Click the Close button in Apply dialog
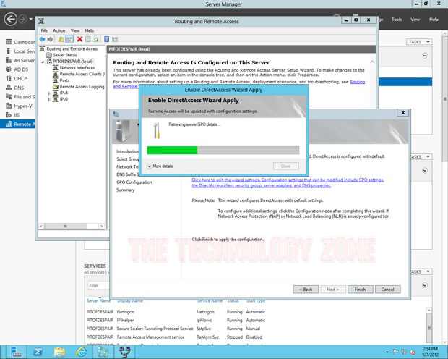This screenshot has width=448, height=359. coord(285,166)
